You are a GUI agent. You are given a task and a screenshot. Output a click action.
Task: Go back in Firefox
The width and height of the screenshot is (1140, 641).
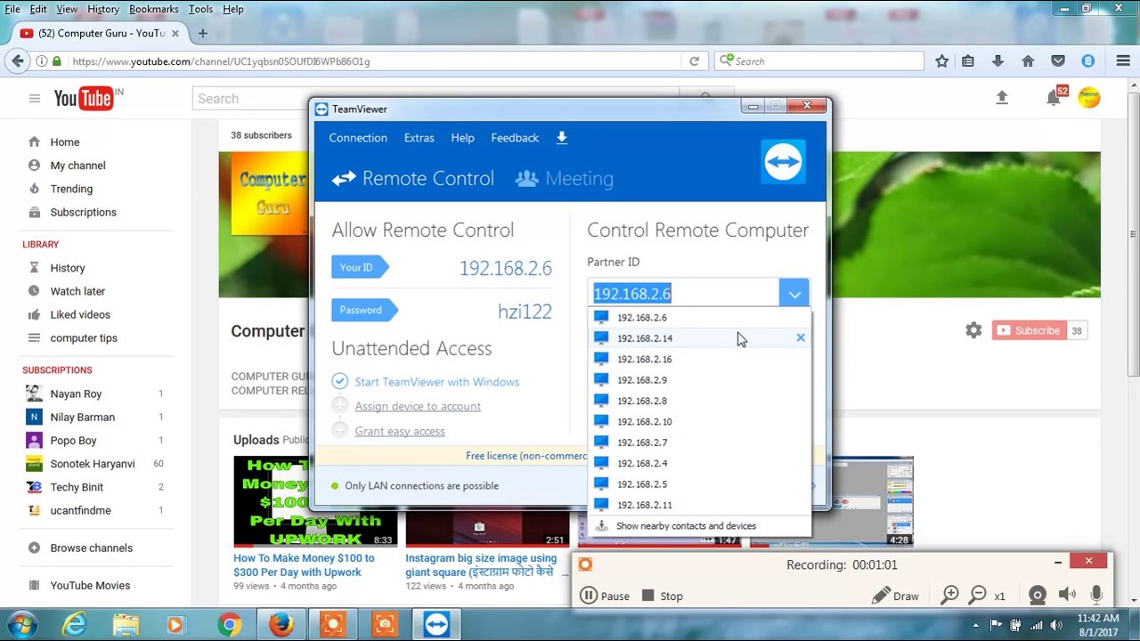[18, 61]
